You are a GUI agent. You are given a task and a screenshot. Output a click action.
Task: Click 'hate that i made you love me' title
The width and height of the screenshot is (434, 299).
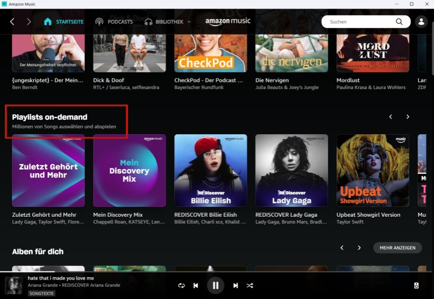[61, 278]
